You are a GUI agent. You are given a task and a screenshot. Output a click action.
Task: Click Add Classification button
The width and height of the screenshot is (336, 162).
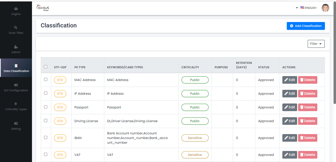tap(306, 26)
